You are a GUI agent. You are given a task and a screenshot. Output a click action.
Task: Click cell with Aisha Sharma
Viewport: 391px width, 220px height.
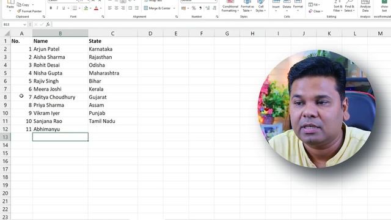(60, 57)
